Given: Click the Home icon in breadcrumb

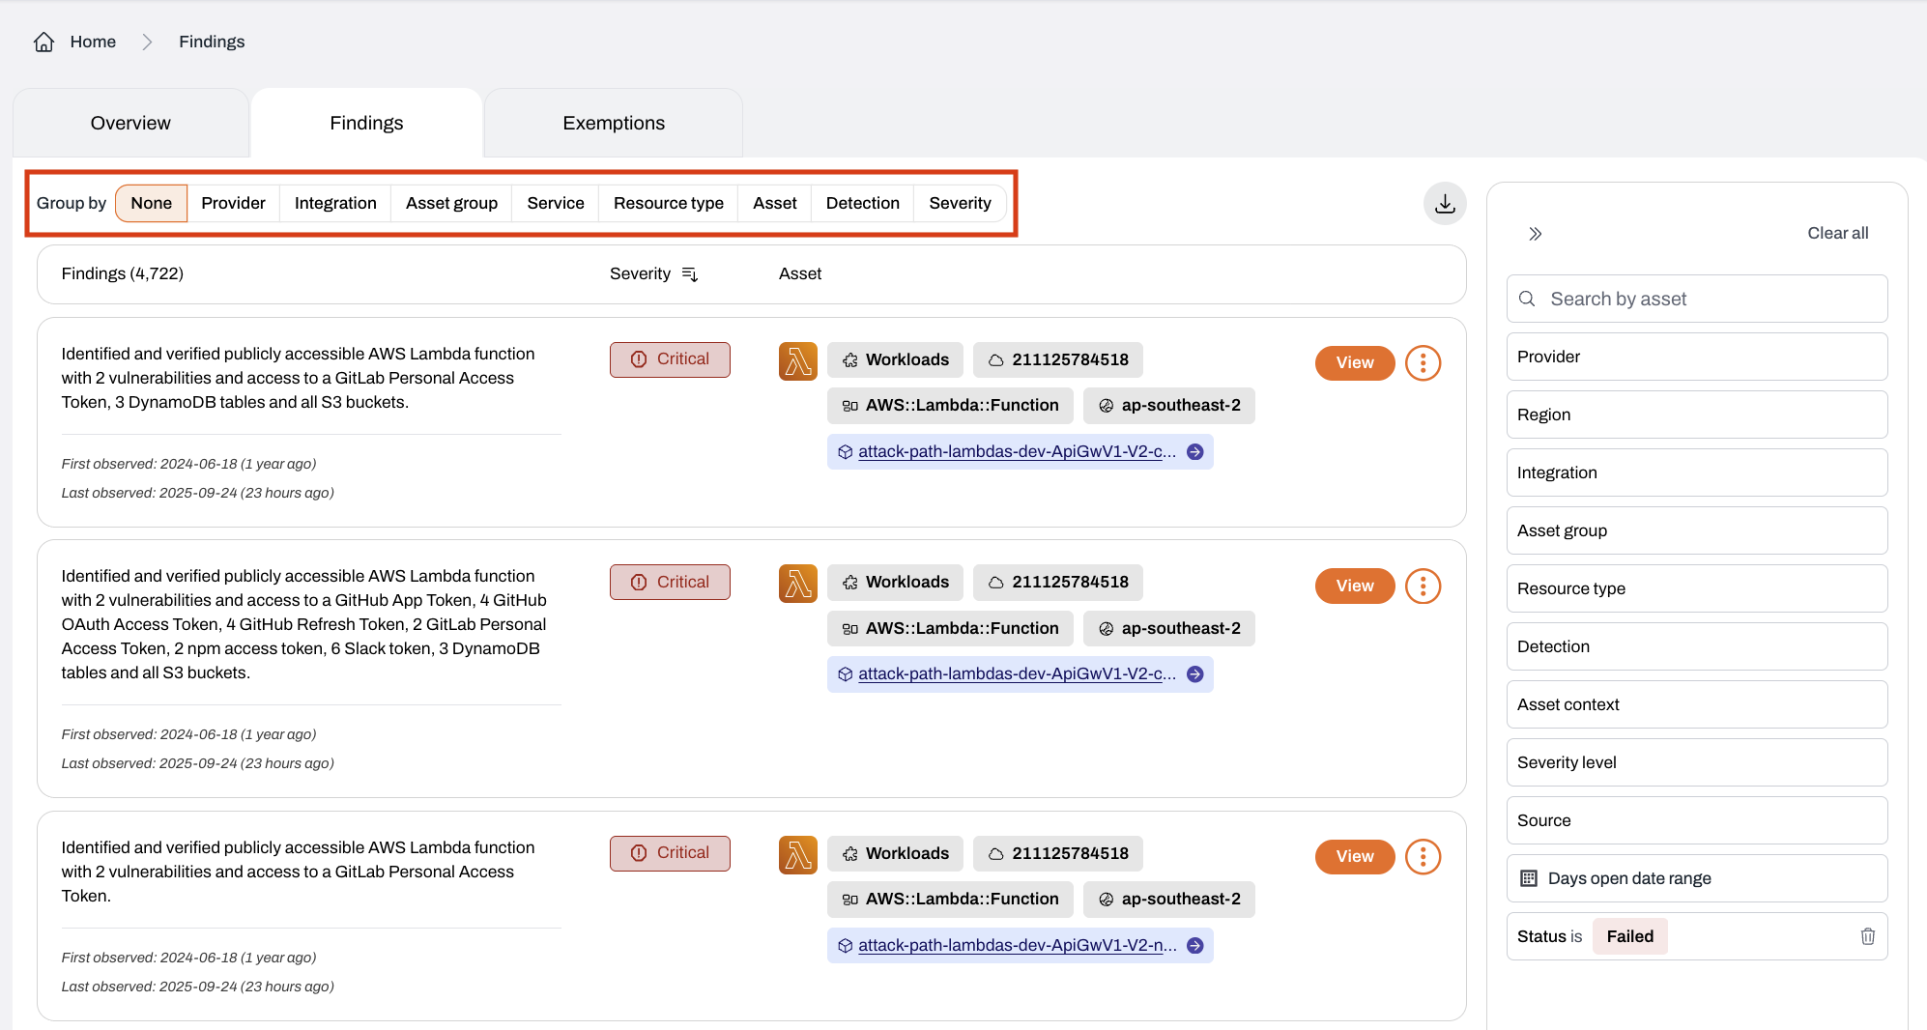Looking at the screenshot, I should pos(43,42).
